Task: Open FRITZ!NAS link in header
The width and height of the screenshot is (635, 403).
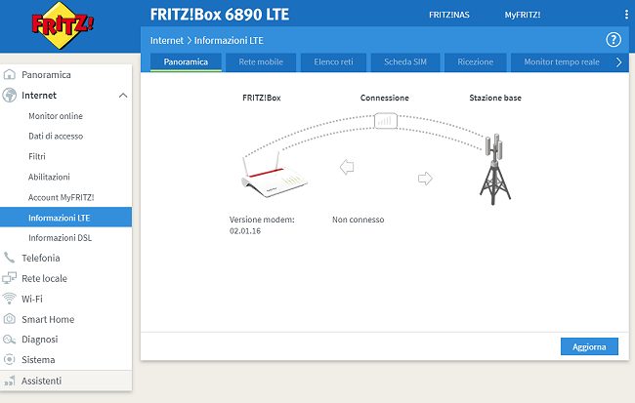Action: click(x=449, y=15)
